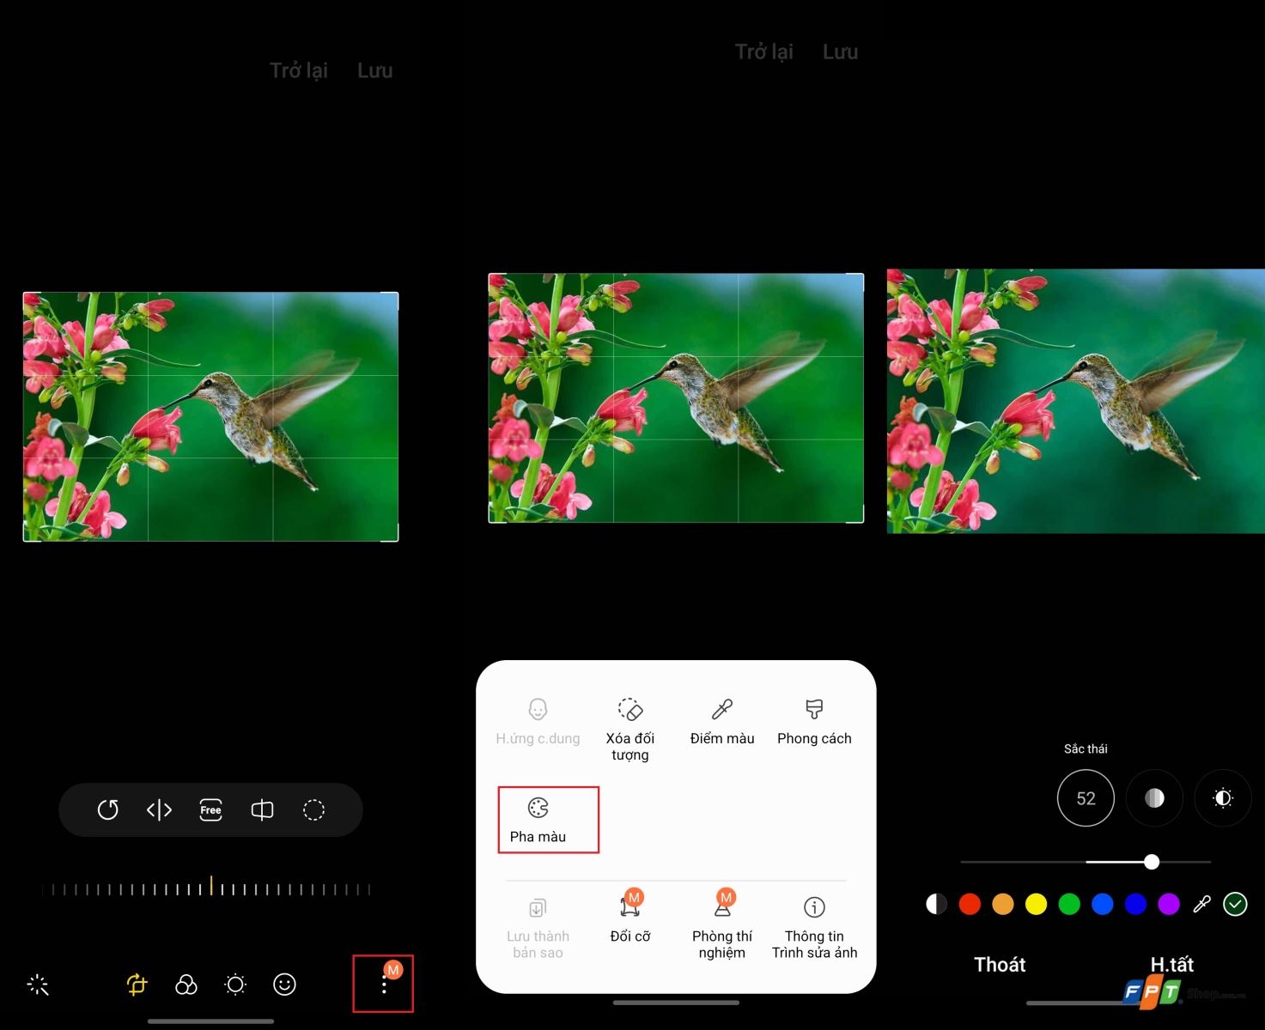Image resolution: width=1265 pixels, height=1030 pixels.
Task: Select the saturation half-circle control
Action: [x=1154, y=798]
